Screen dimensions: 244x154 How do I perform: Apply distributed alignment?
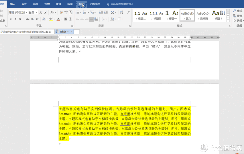96,19
